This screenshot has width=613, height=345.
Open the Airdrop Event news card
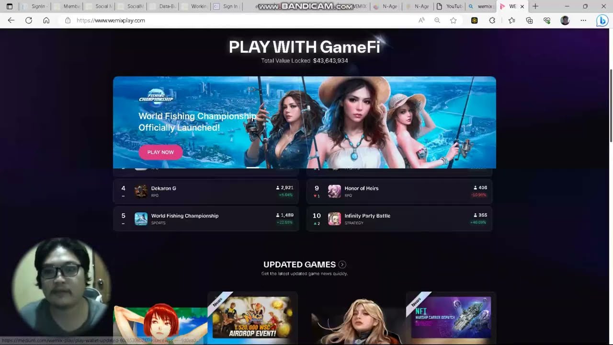coord(252,317)
